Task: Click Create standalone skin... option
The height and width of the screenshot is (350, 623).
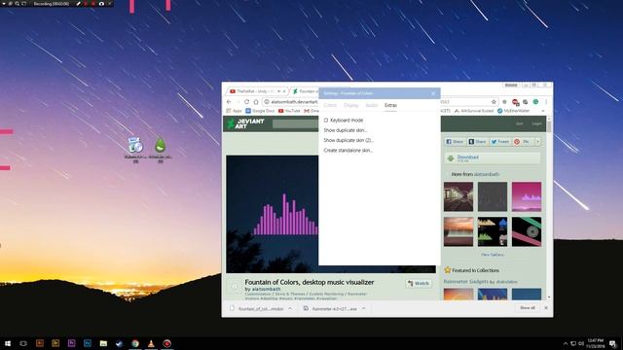Action: 348,151
